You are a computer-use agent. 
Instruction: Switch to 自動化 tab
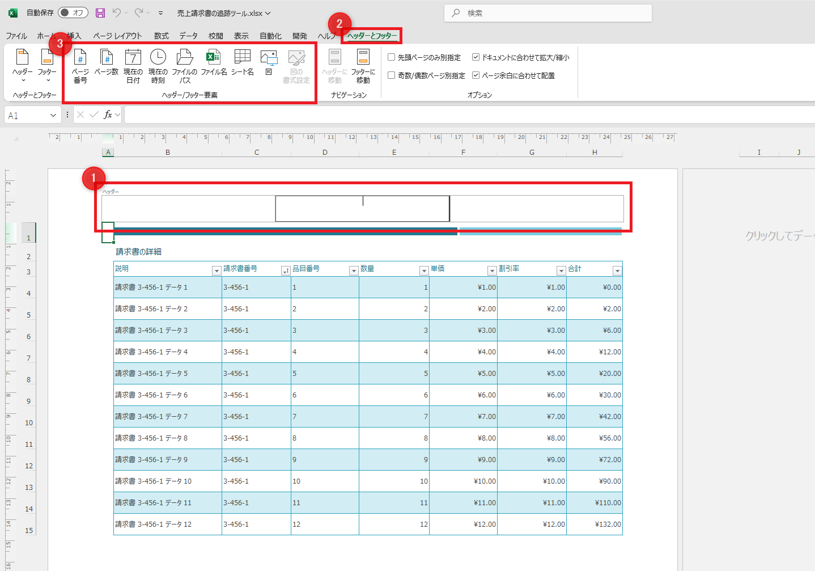(x=270, y=36)
